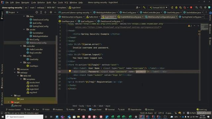Image resolution: width=212 pixels, height=119 pixels.
Task: Collapse the templates folder
Action: [x=21, y=79]
